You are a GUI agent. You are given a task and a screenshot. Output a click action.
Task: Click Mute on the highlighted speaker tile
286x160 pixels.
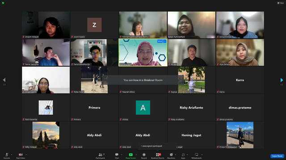click(160, 41)
